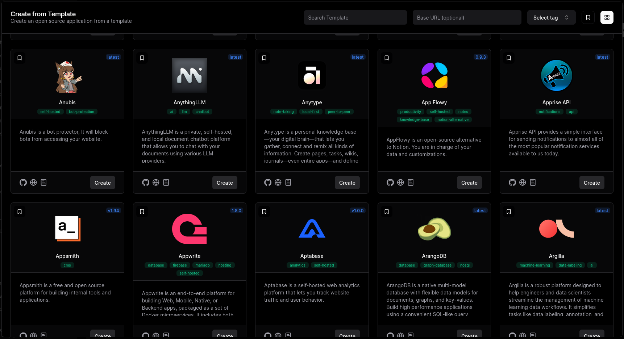Viewport: 624px width, 339px height.
Task: Bookmark the Apprise API template
Action: [x=509, y=58]
